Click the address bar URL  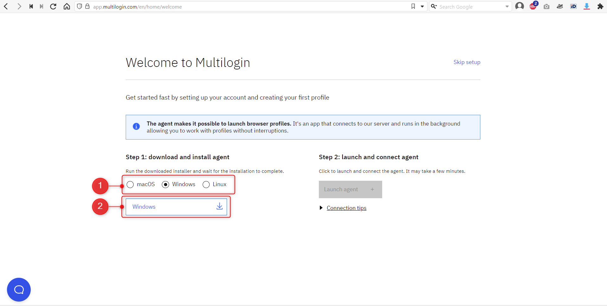[137, 7]
